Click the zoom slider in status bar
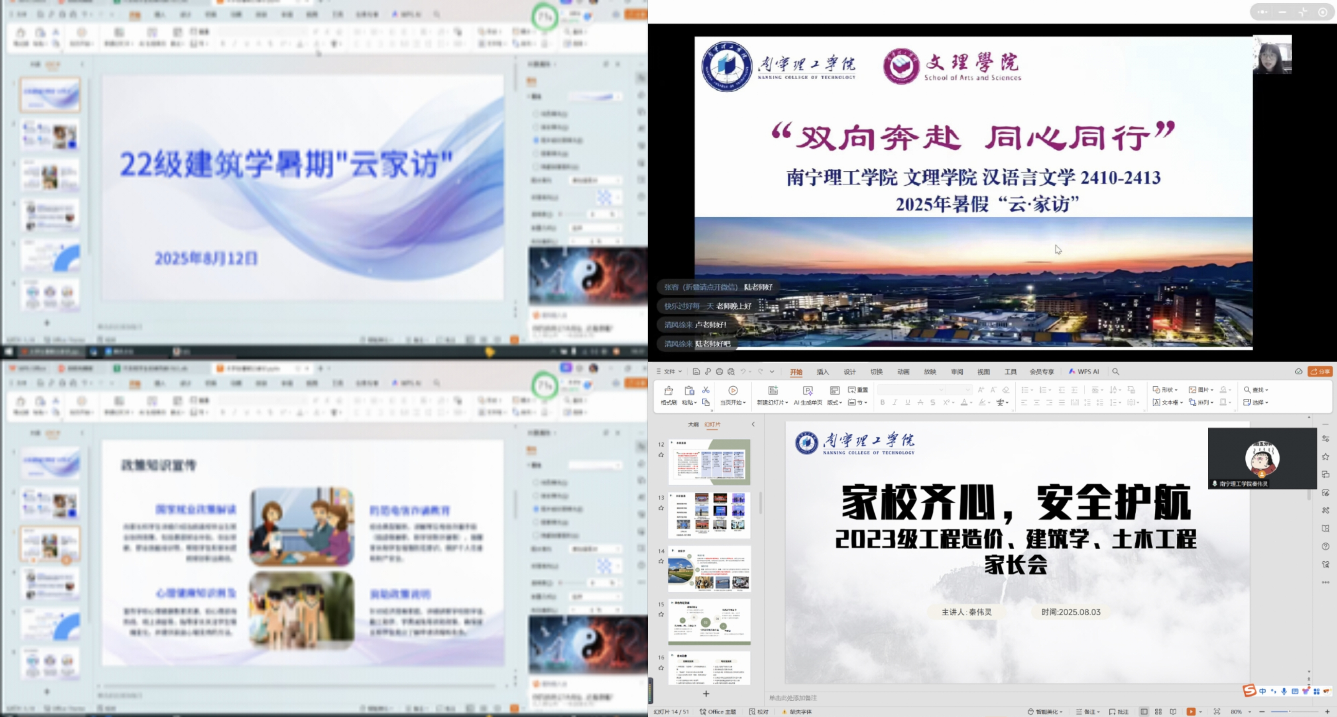1337x717 pixels. point(1289,712)
